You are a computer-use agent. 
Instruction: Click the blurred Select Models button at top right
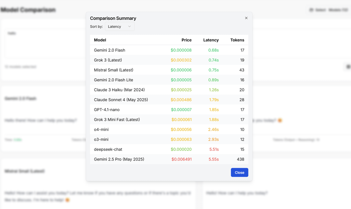coord(329,10)
